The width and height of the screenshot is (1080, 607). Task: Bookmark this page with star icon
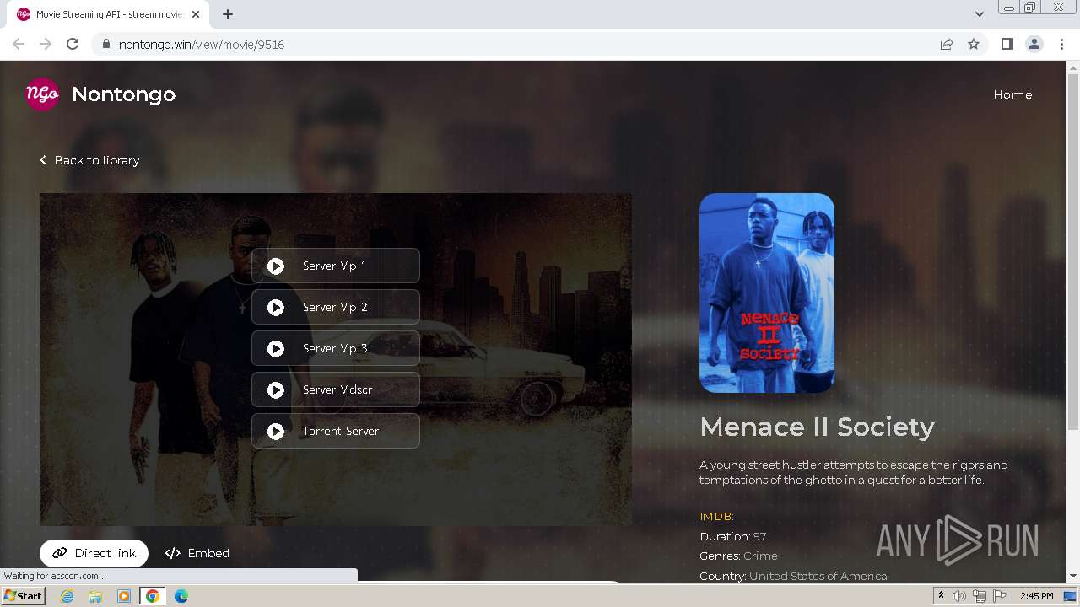coord(974,44)
